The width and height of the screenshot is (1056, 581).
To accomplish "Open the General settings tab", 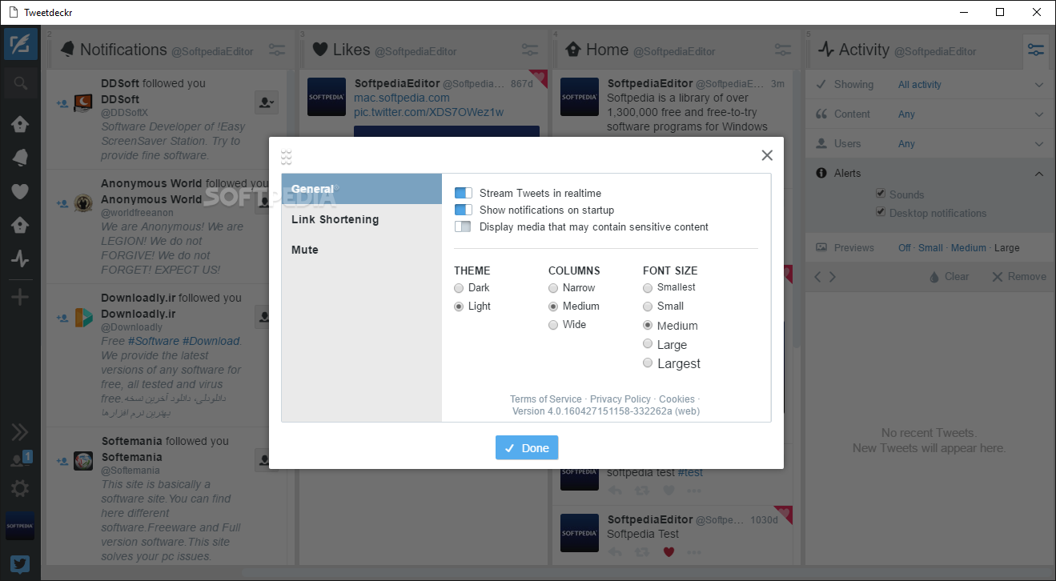I will point(362,189).
